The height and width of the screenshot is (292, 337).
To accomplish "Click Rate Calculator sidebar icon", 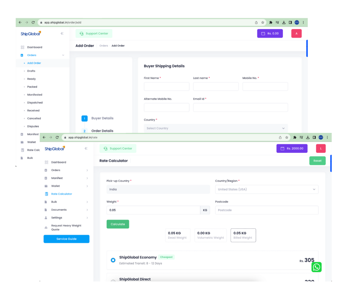I will click(x=46, y=194).
